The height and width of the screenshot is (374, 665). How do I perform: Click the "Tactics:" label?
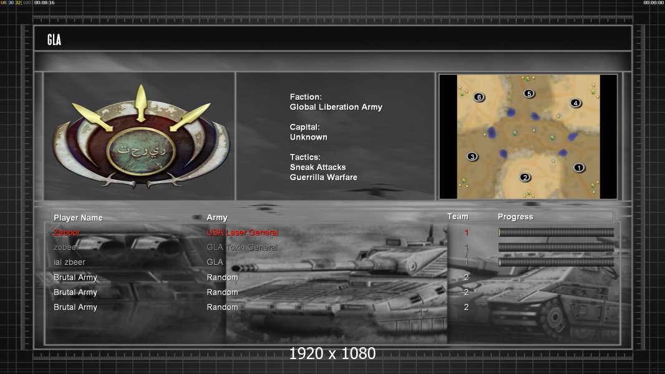click(x=305, y=157)
